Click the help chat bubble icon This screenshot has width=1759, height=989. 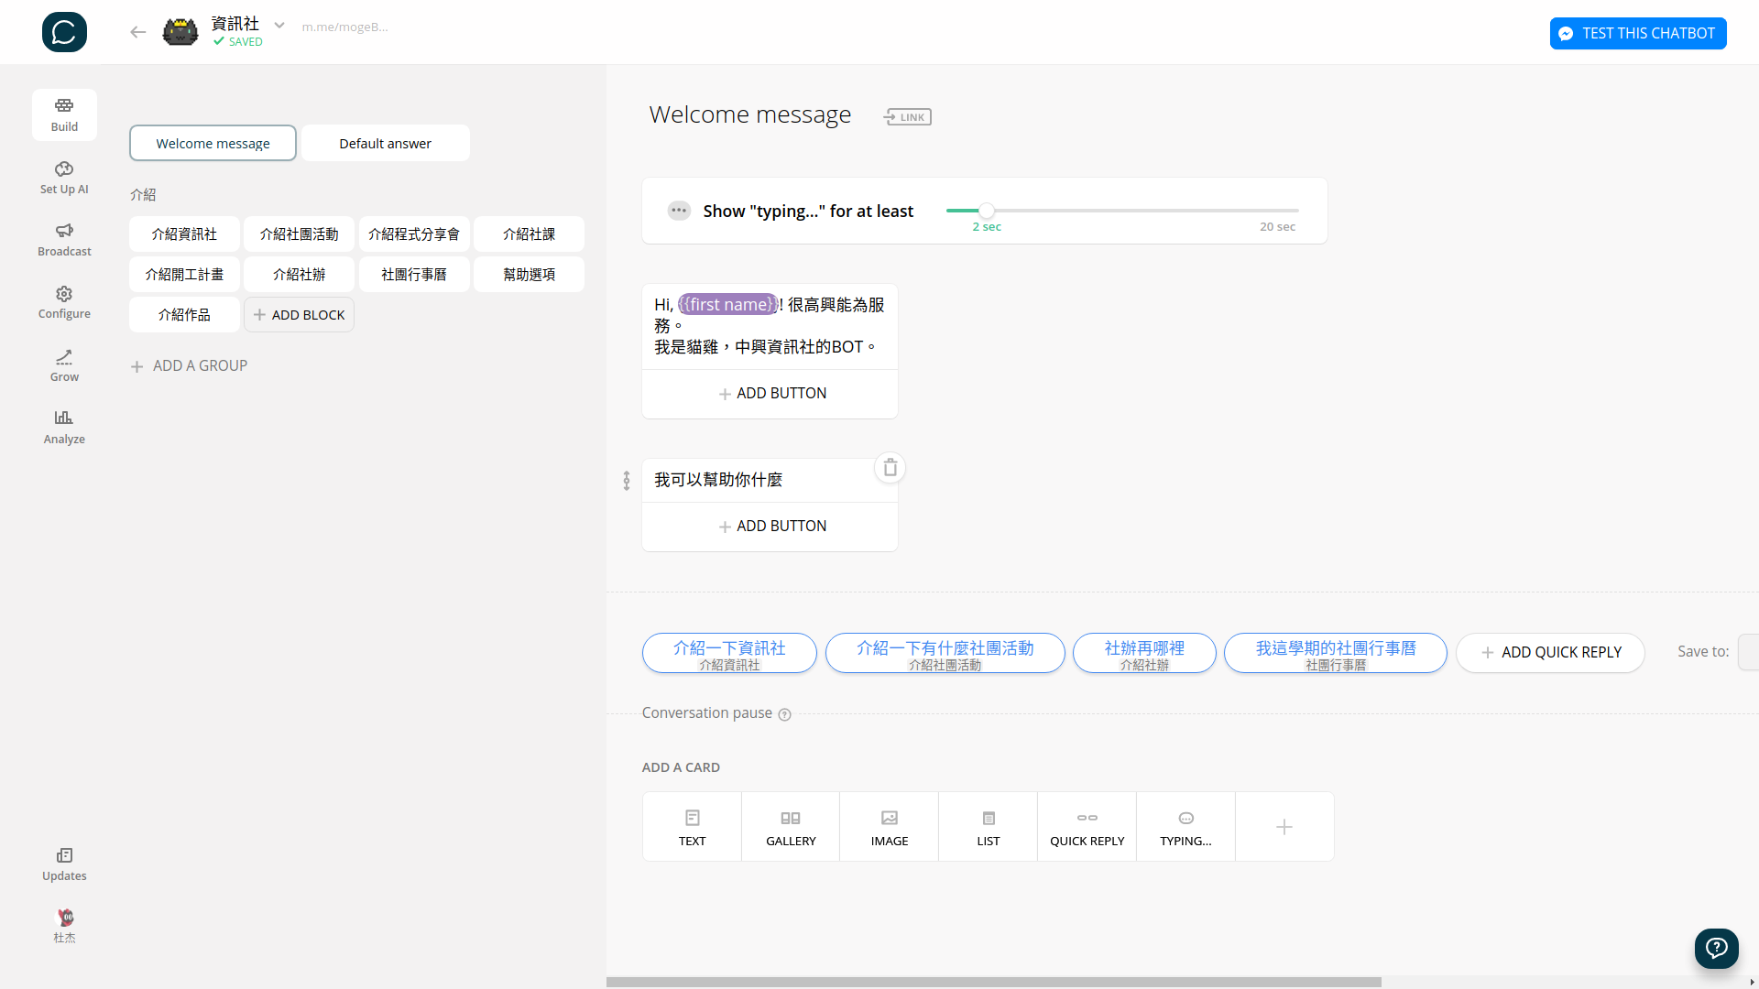click(x=1716, y=948)
